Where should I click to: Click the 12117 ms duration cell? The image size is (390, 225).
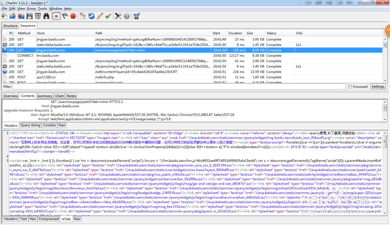click(237, 56)
